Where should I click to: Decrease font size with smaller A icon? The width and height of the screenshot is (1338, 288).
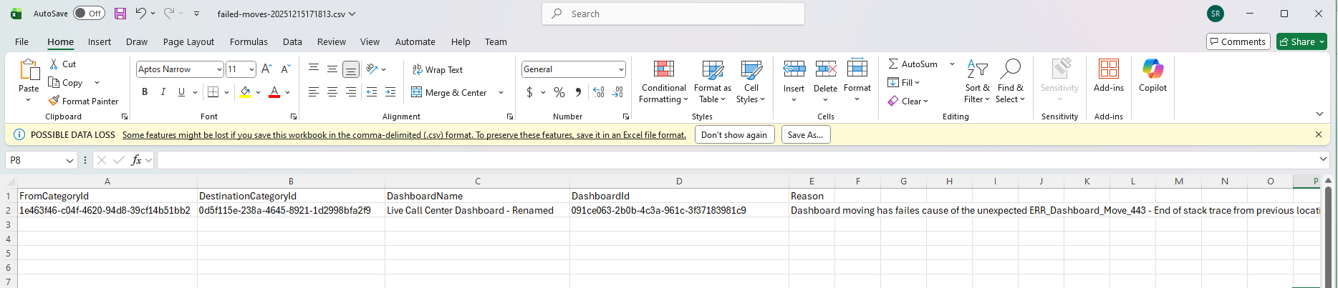point(285,69)
